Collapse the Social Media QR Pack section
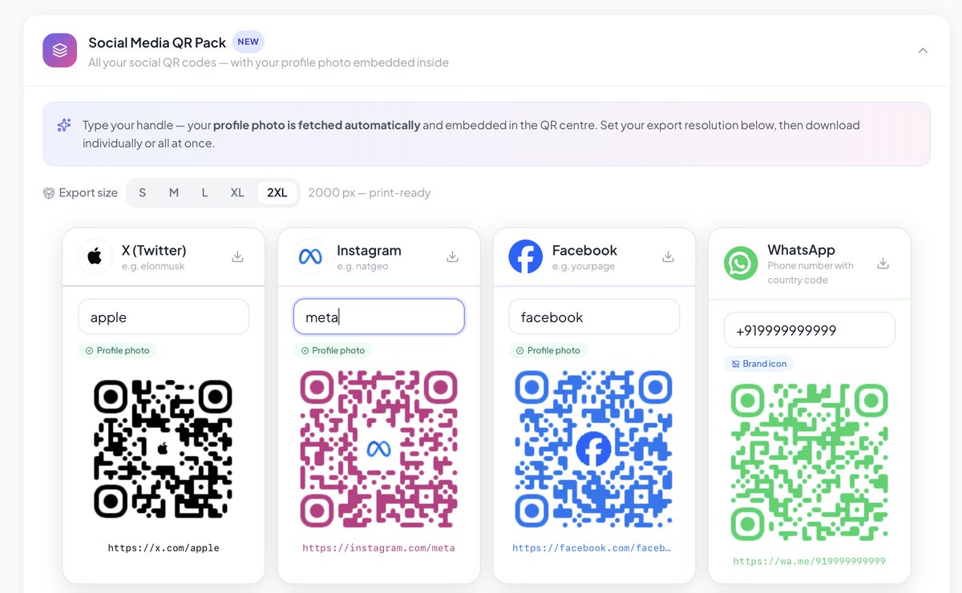The image size is (962, 593). [923, 50]
